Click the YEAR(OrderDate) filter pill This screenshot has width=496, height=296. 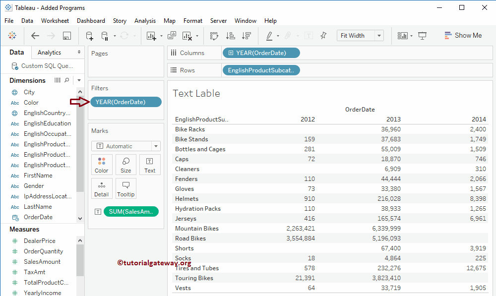[x=125, y=102]
